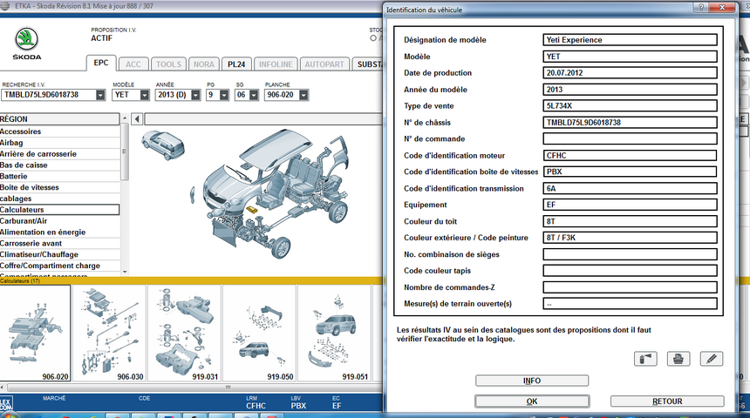Select Coffre/Compartiment charge
The width and height of the screenshot is (750, 418).
(x=60, y=266)
